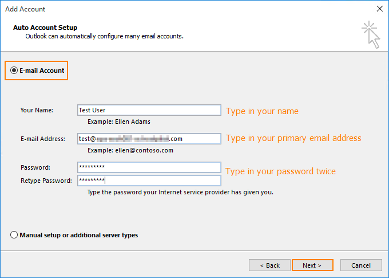Click the "Example: Ellen Adams" hint text
This screenshot has width=389, height=278.
[119, 122]
